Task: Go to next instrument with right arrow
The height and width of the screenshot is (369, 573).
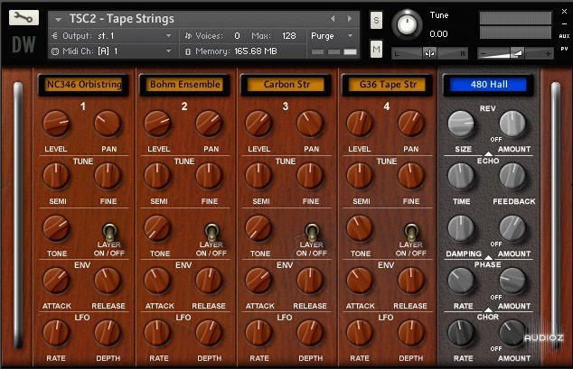Action: click(x=350, y=19)
